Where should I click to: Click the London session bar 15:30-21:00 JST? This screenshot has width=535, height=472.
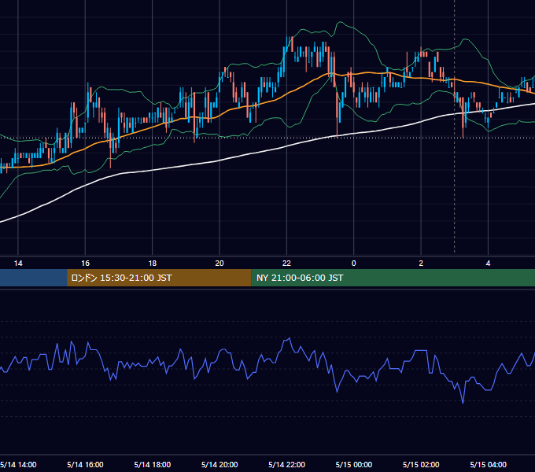[x=159, y=278]
